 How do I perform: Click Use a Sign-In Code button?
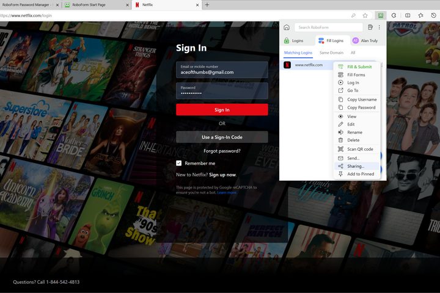[222, 137]
